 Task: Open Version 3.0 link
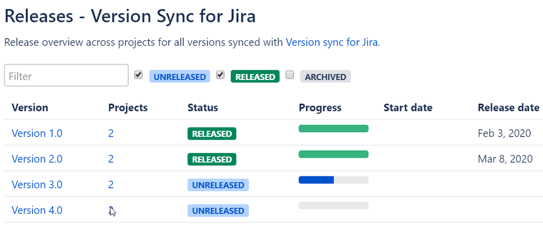37,185
